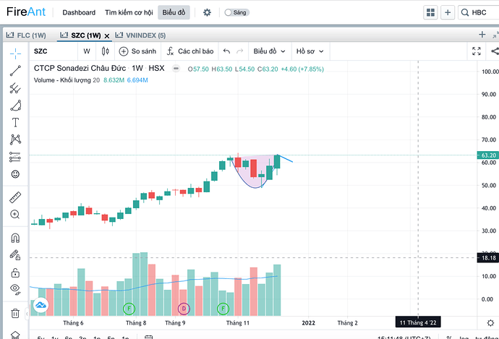The image size is (499, 339).
Task: Switch to the VNINDEX (5) tab
Action: [x=140, y=35]
